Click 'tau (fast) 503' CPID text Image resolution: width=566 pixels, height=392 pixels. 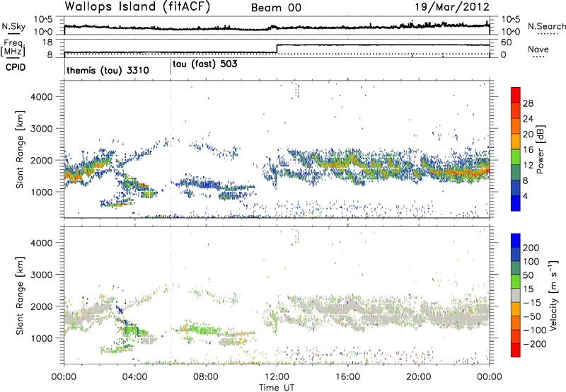tap(205, 64)
